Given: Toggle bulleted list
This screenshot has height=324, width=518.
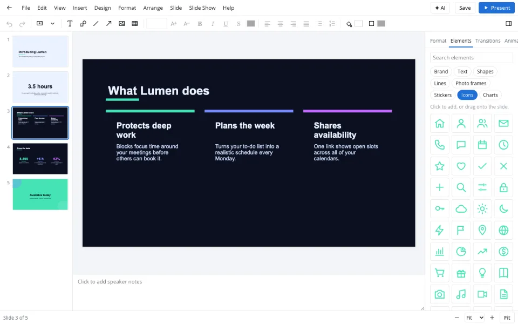Looking at the screenshot, I should [319, 23].
